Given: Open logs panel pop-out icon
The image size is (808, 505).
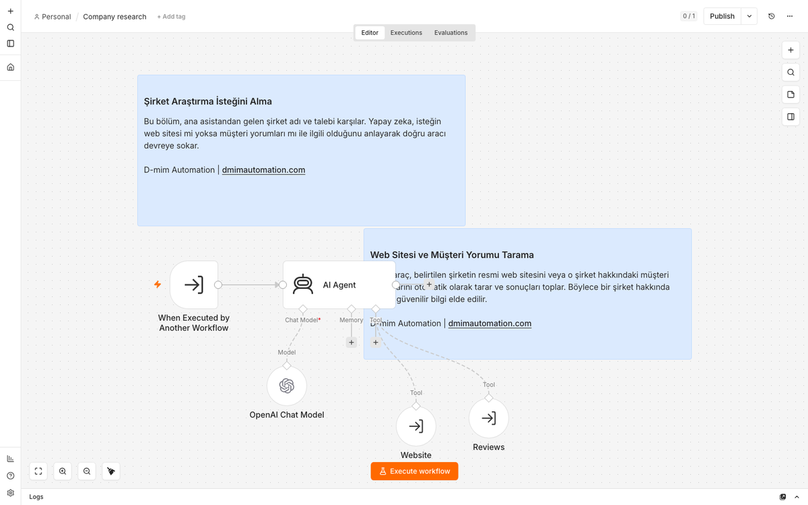Looking at the screenshot, I should click(782, 497).
